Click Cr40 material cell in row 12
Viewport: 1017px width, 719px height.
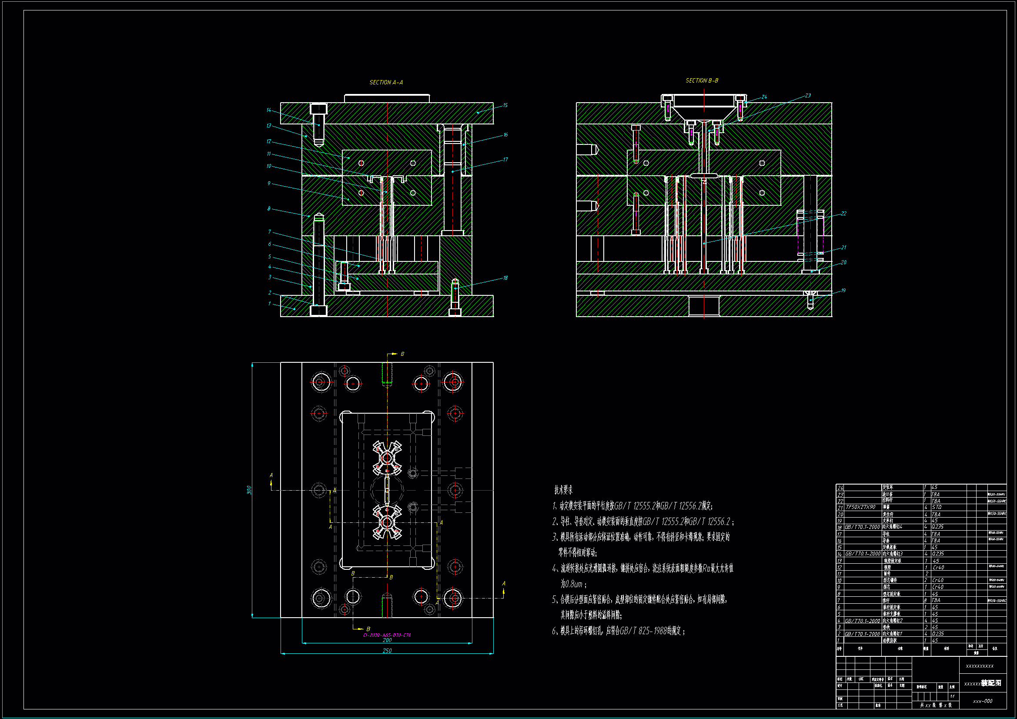(x=938, y=568)
